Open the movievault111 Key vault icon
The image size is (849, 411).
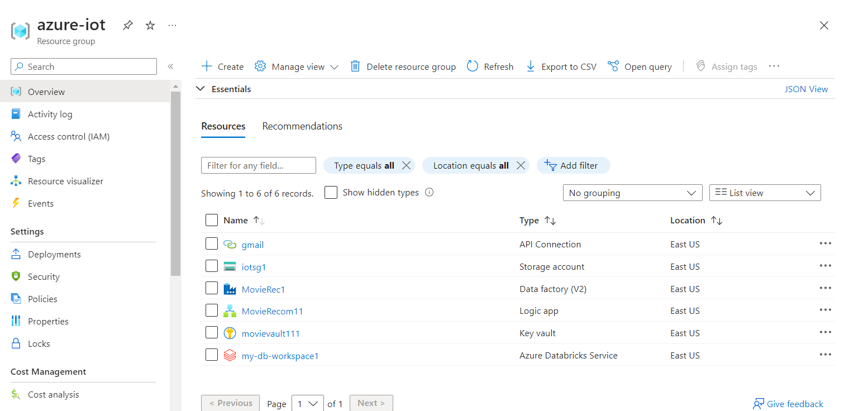(x=230, y=333)
